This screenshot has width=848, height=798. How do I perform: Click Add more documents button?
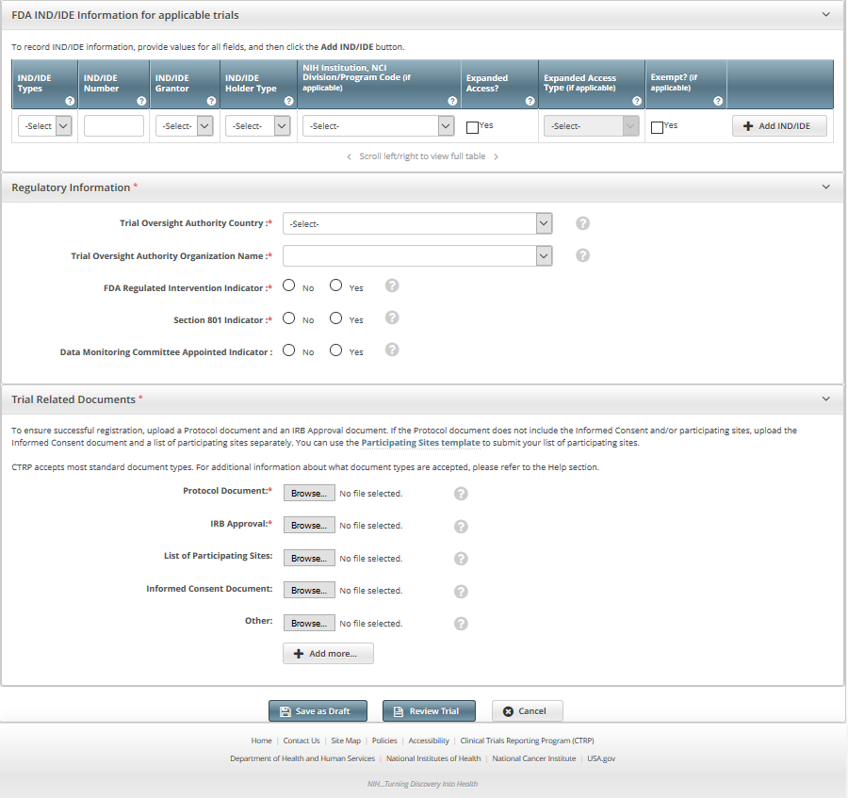tap(328, 654)
